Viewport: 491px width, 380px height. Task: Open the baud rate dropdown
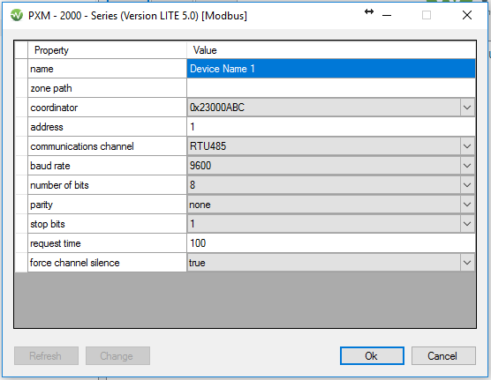click(x=467, y=166)
